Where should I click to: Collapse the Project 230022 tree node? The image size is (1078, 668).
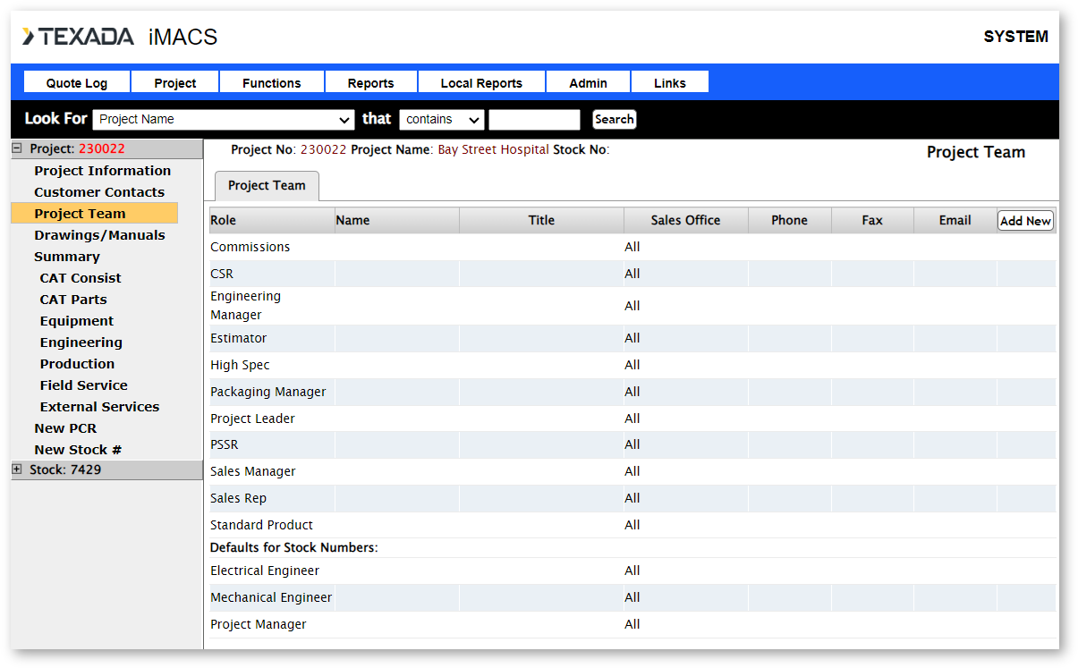17,149
